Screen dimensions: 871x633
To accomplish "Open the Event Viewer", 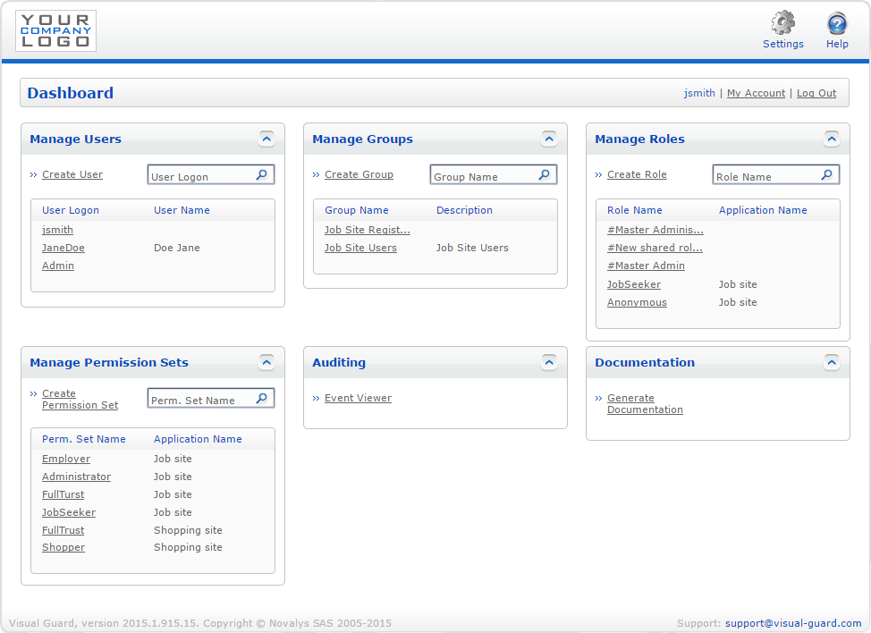I will click(x=358, y=398).
